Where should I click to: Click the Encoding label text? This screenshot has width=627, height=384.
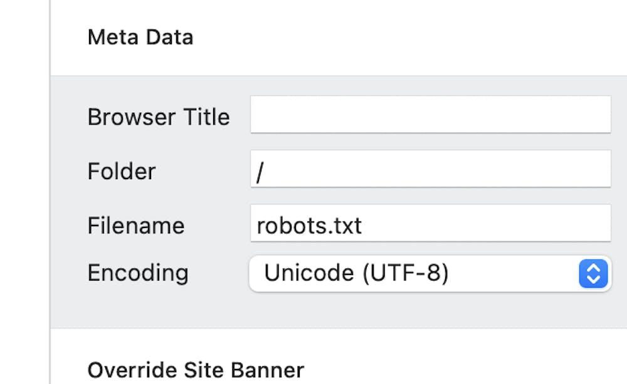coord(138,272)
